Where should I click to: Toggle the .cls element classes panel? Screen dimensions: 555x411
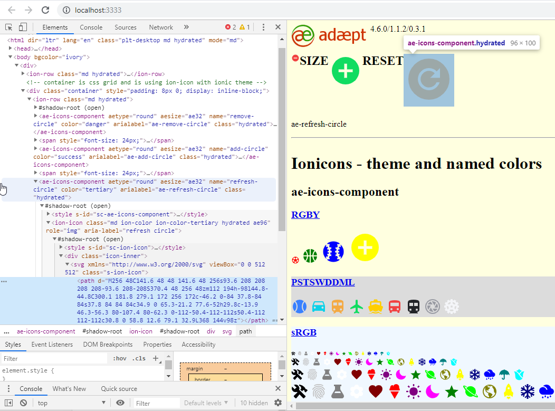(139, 358)
